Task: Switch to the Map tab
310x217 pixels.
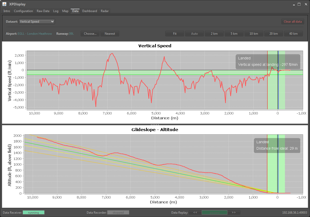Action: (x=65, y=11)
